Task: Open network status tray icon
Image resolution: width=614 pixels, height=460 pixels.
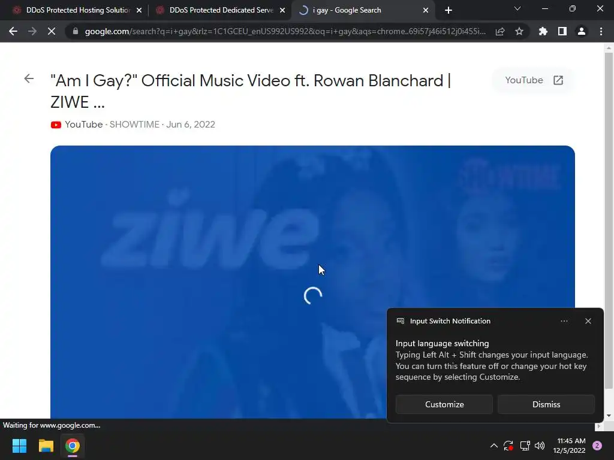Action: point(525,446)
